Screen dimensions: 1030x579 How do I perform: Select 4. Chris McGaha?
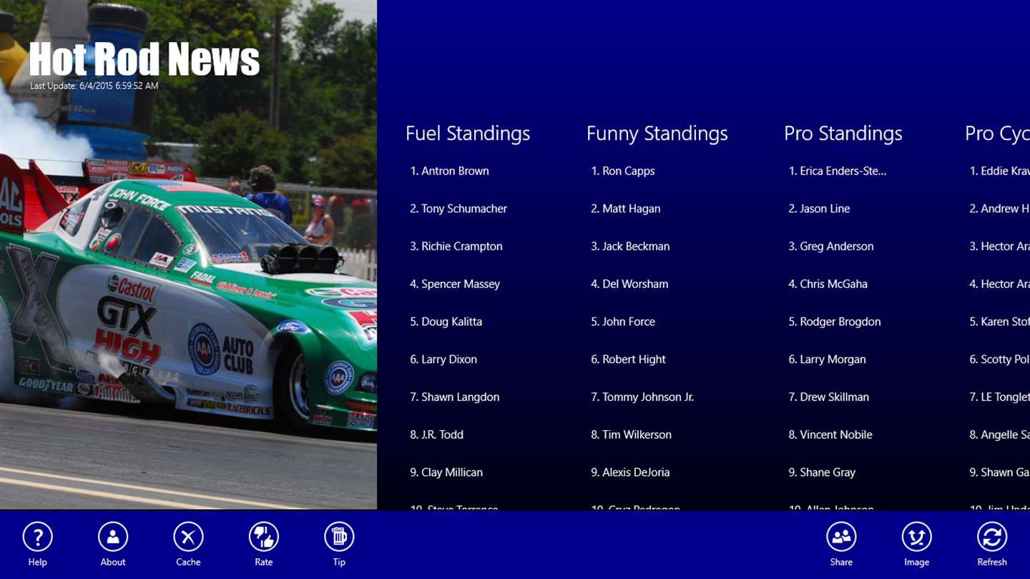tap(828, 284)
